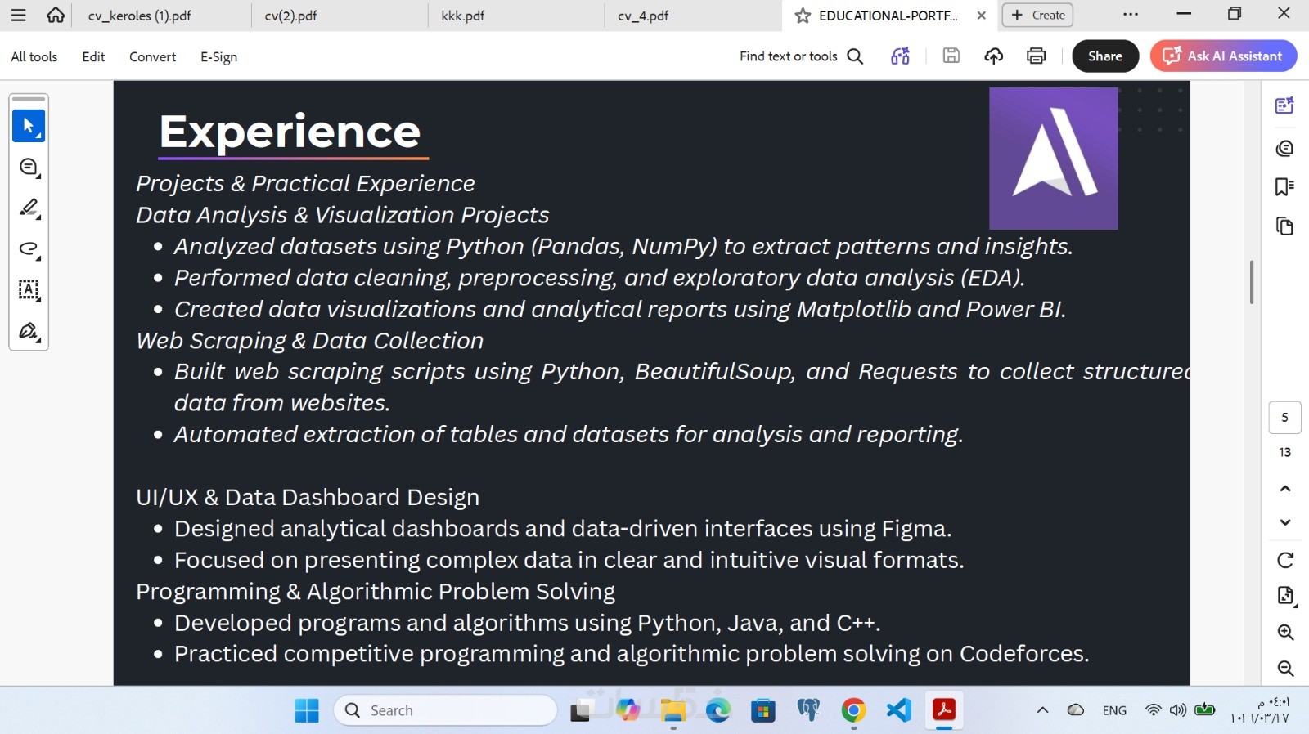
Task: Go to next page with down chevron
Action: [1285, 522]
